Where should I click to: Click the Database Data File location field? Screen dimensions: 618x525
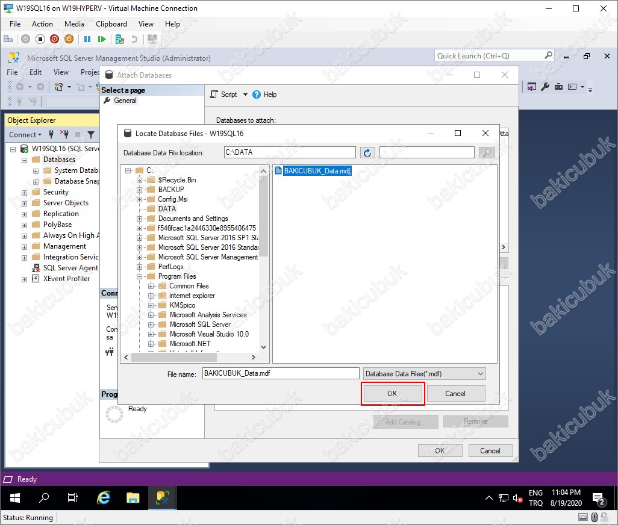[x=290, y=152]
